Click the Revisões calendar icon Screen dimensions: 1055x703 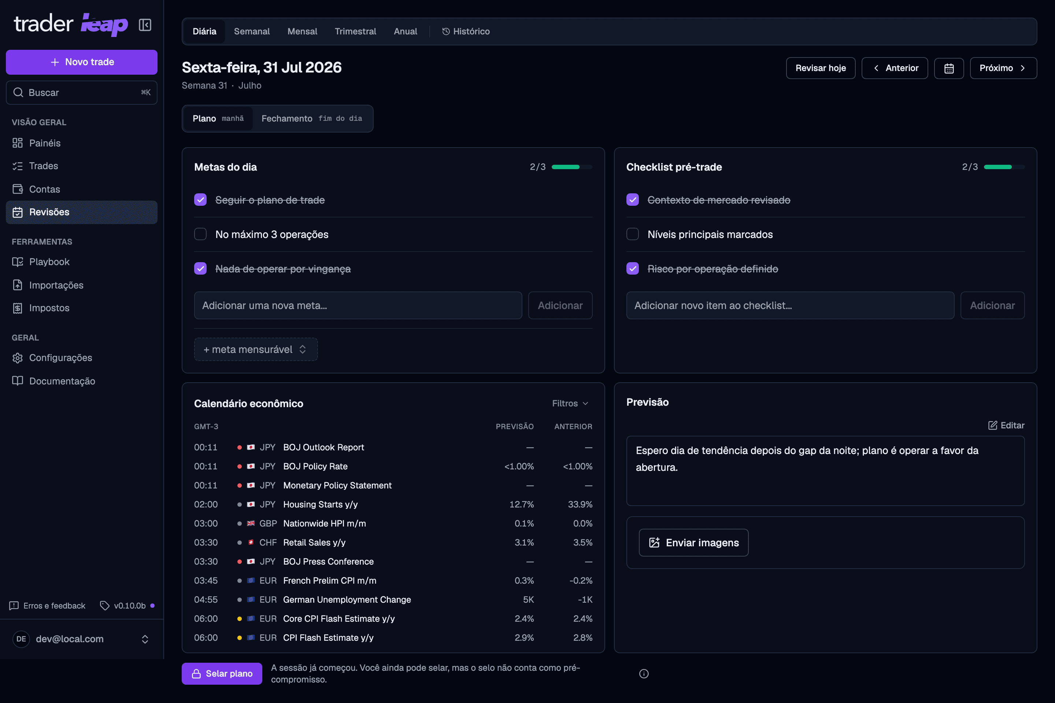pyautogui.click(x=18, y=212)
